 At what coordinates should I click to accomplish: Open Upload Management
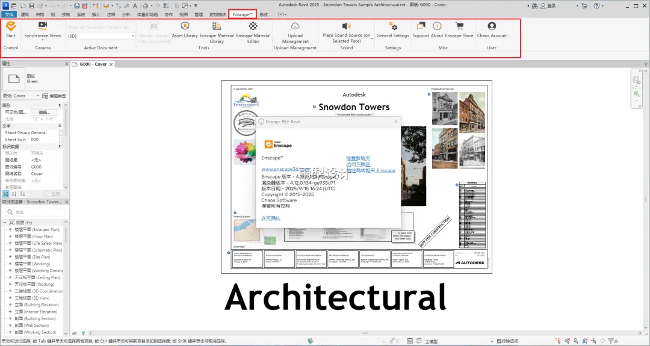pyautogui.click(x=295, y=32)
